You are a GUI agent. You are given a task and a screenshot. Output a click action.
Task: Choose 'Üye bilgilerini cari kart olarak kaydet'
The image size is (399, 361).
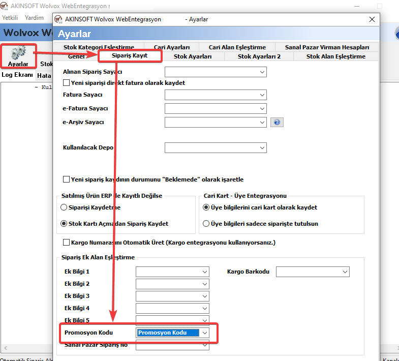click(206, 207)
